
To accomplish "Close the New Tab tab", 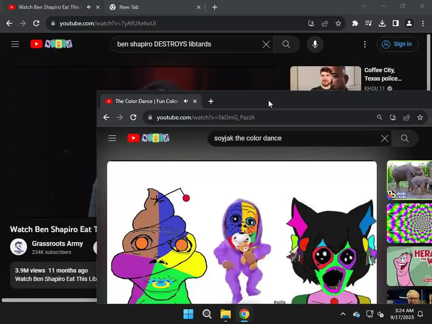I will pos(199,7).
